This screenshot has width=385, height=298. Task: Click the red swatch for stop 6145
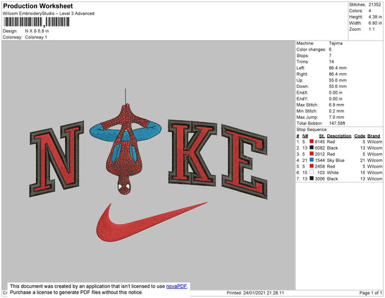(x=312, y=141)
